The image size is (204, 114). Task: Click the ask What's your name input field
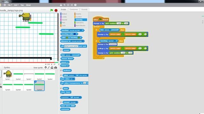[71, 46]
